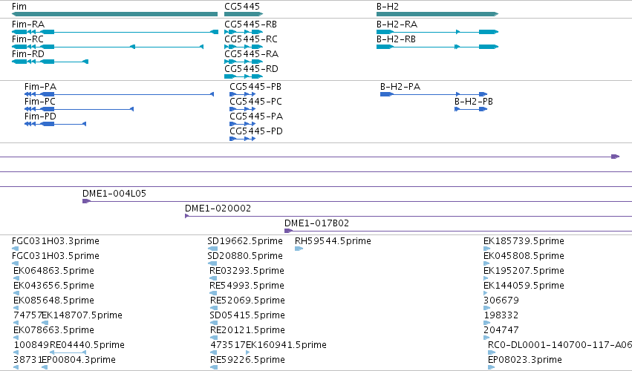Click the CG5445 gene arrow bar
This screenshot has width=632, height=371.
244,14
